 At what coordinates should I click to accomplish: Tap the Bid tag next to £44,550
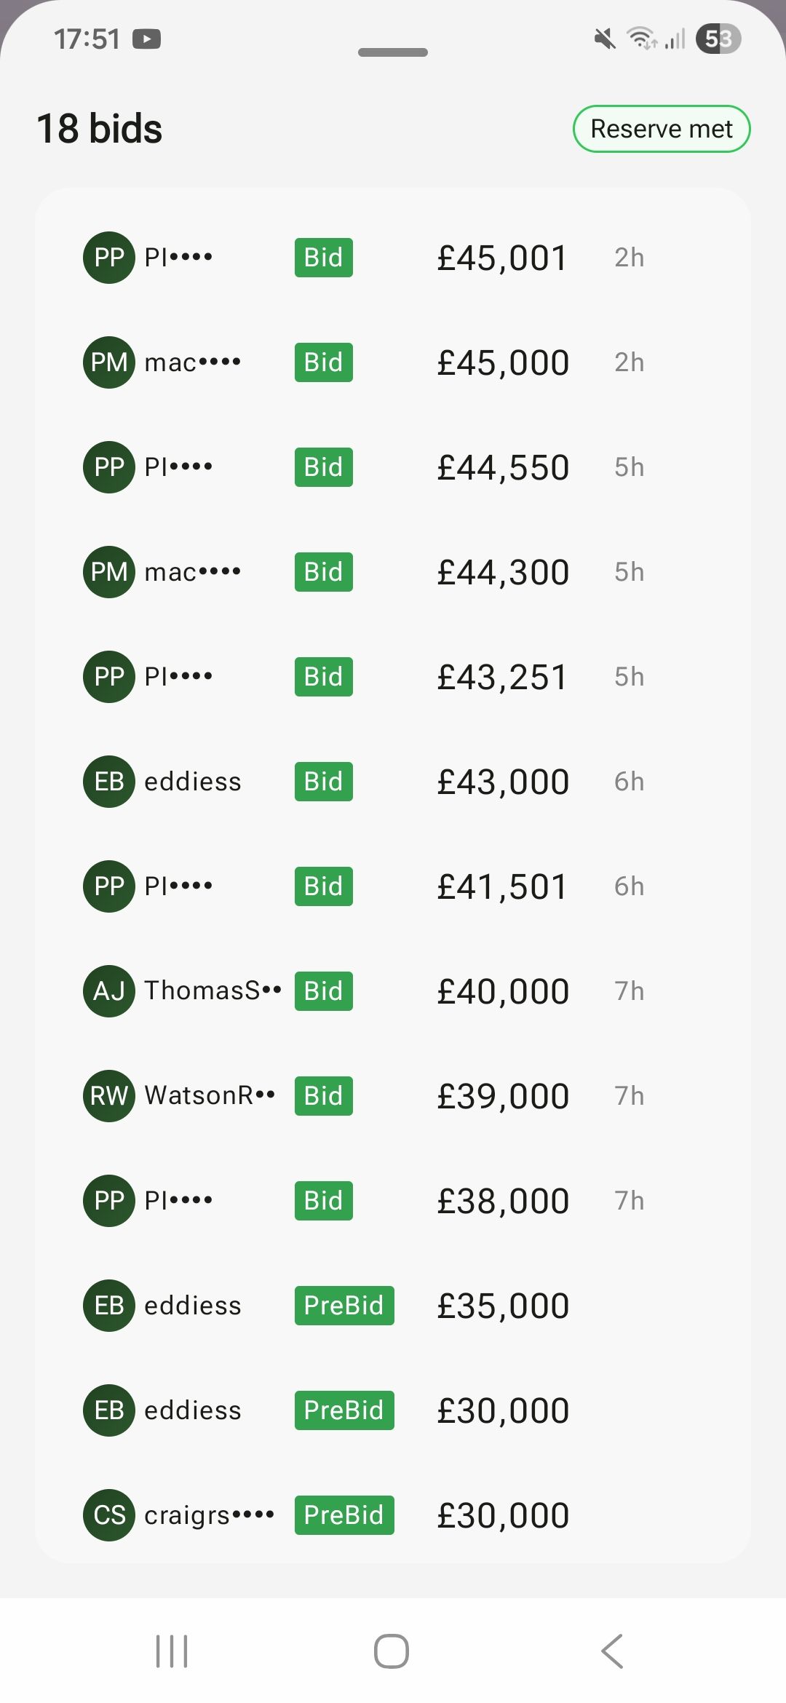[x=324, y=467]
